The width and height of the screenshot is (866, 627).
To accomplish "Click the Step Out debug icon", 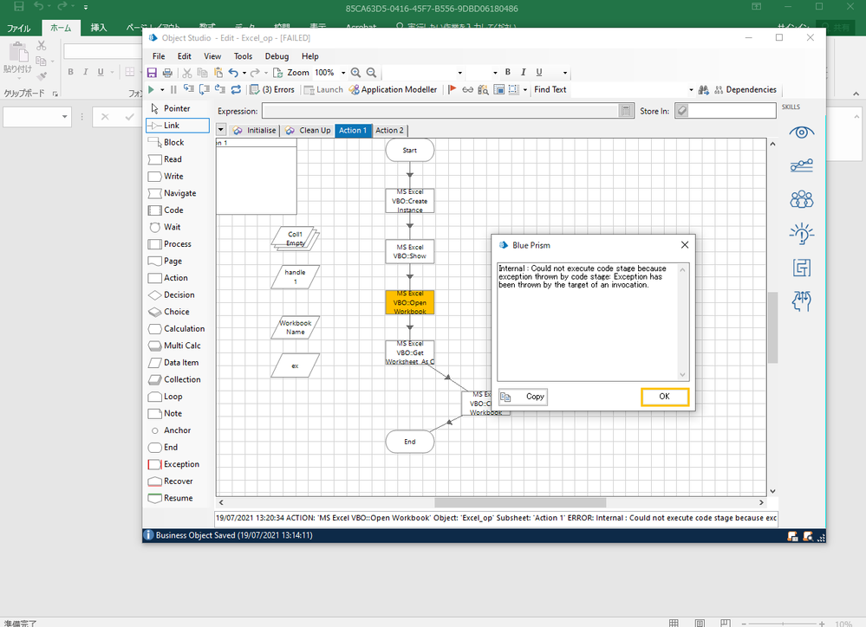I will [x=220, y=89].
